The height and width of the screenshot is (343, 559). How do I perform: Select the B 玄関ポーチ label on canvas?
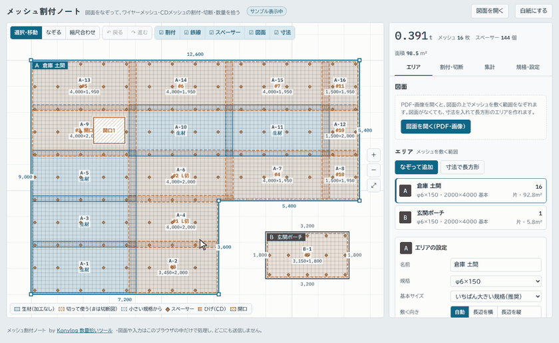tap(286, 237)
